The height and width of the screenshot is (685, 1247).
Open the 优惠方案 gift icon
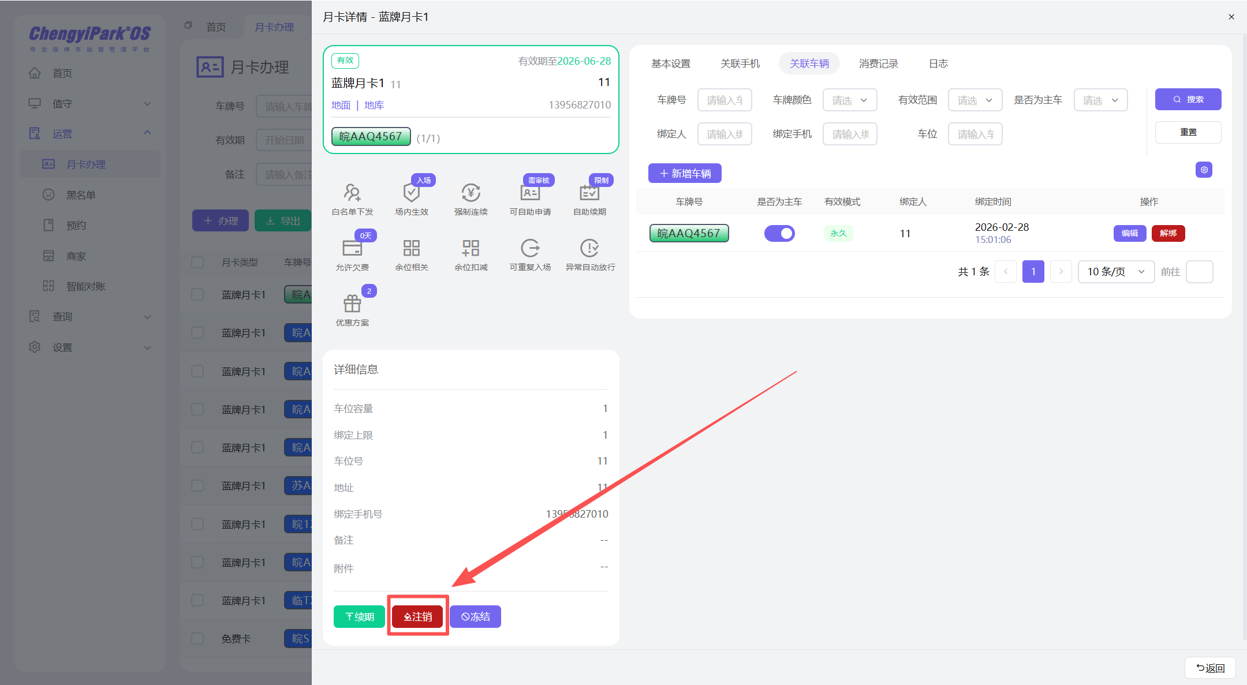coord(352,304)
